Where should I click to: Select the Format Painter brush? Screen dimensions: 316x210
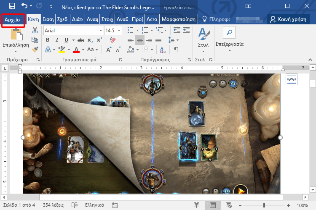35,49
